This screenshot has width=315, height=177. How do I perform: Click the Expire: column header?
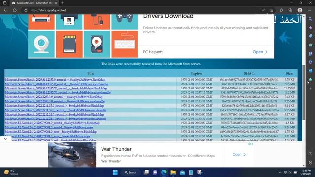pos(196,73)
